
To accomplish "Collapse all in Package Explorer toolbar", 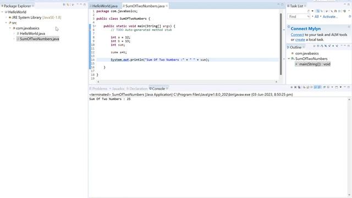I will pyautogui.click(x=64, y=4).
